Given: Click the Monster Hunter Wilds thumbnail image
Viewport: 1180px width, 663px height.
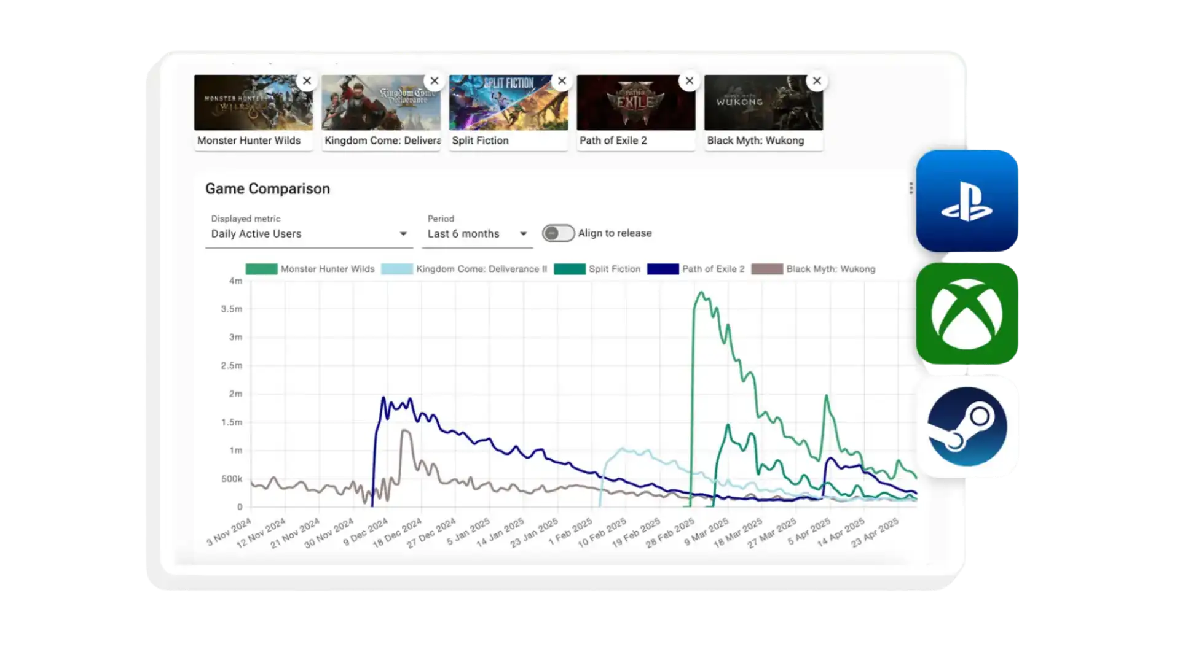Looking at the screenshot, I should [x=253, y=103].
